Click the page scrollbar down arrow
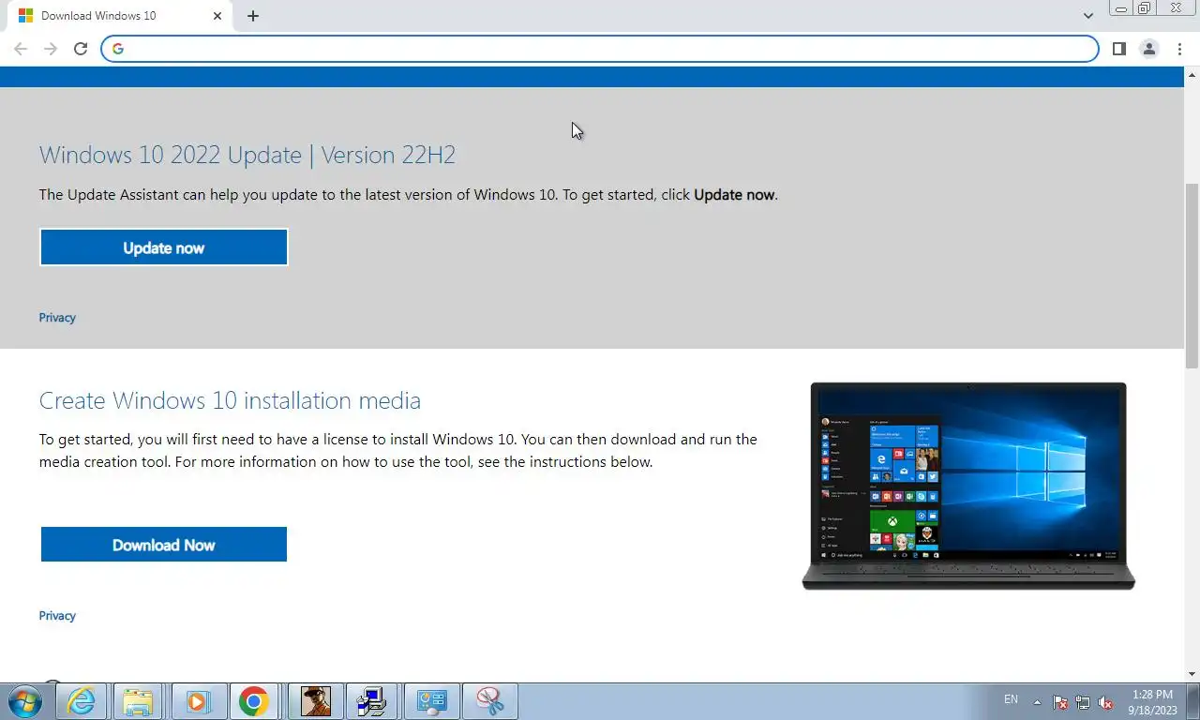The width and height of the screenshot is (1200, 720). [x=1192, y=673]
